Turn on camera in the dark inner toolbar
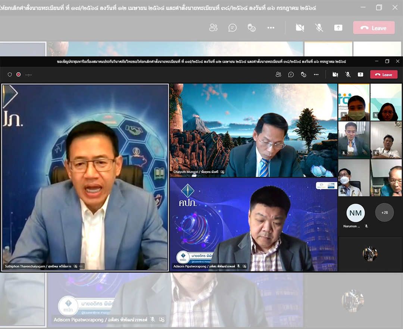Image resolution: width=403 pixels, height=329 pixels. point(335,75)
